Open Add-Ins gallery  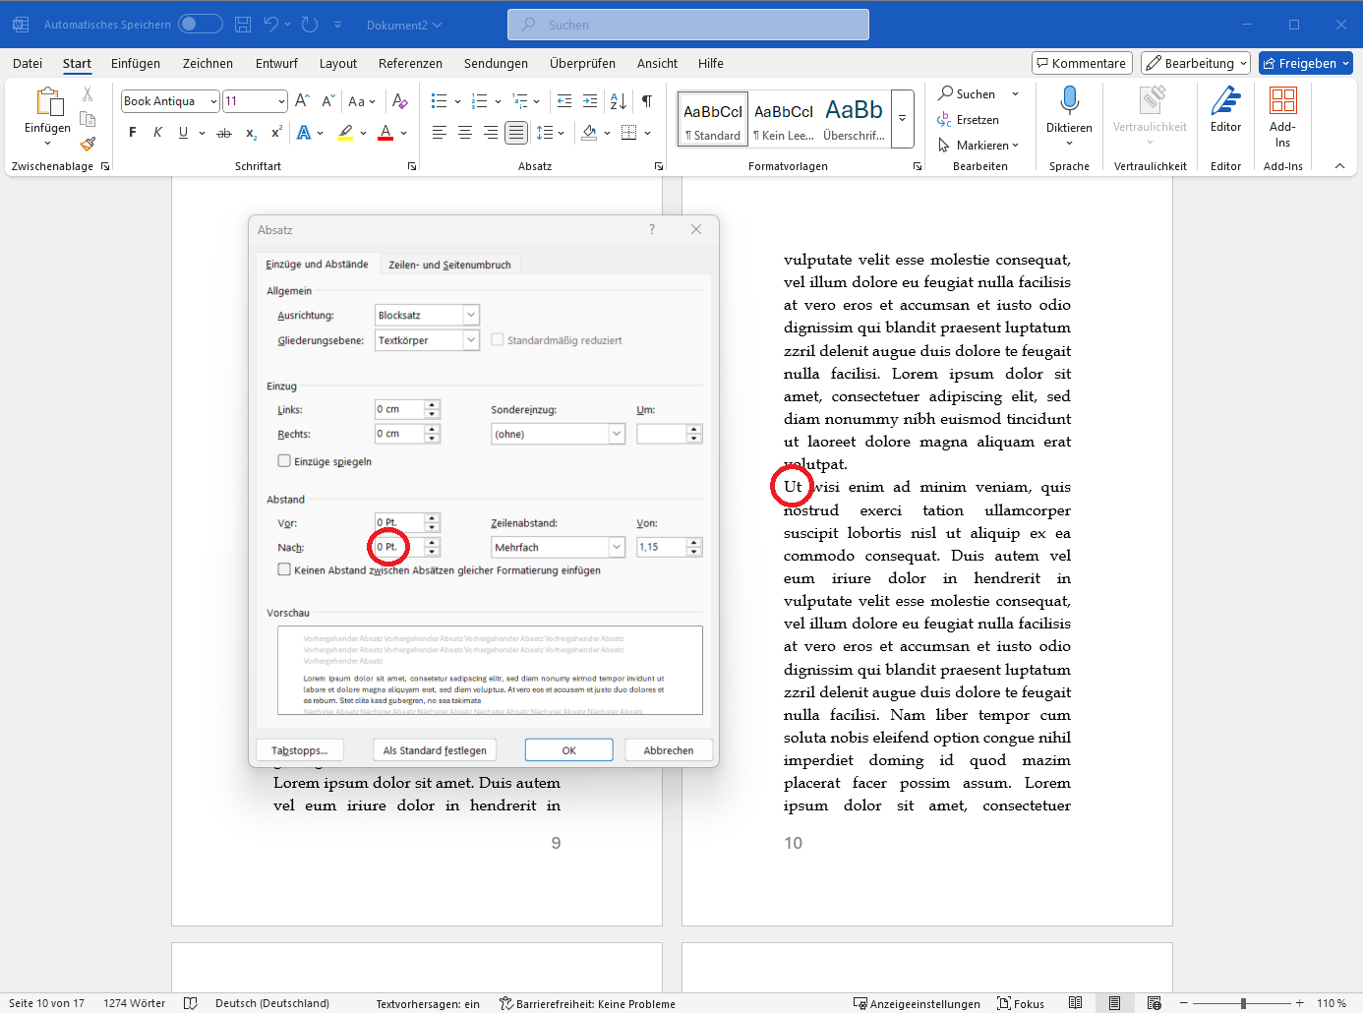1282,116
